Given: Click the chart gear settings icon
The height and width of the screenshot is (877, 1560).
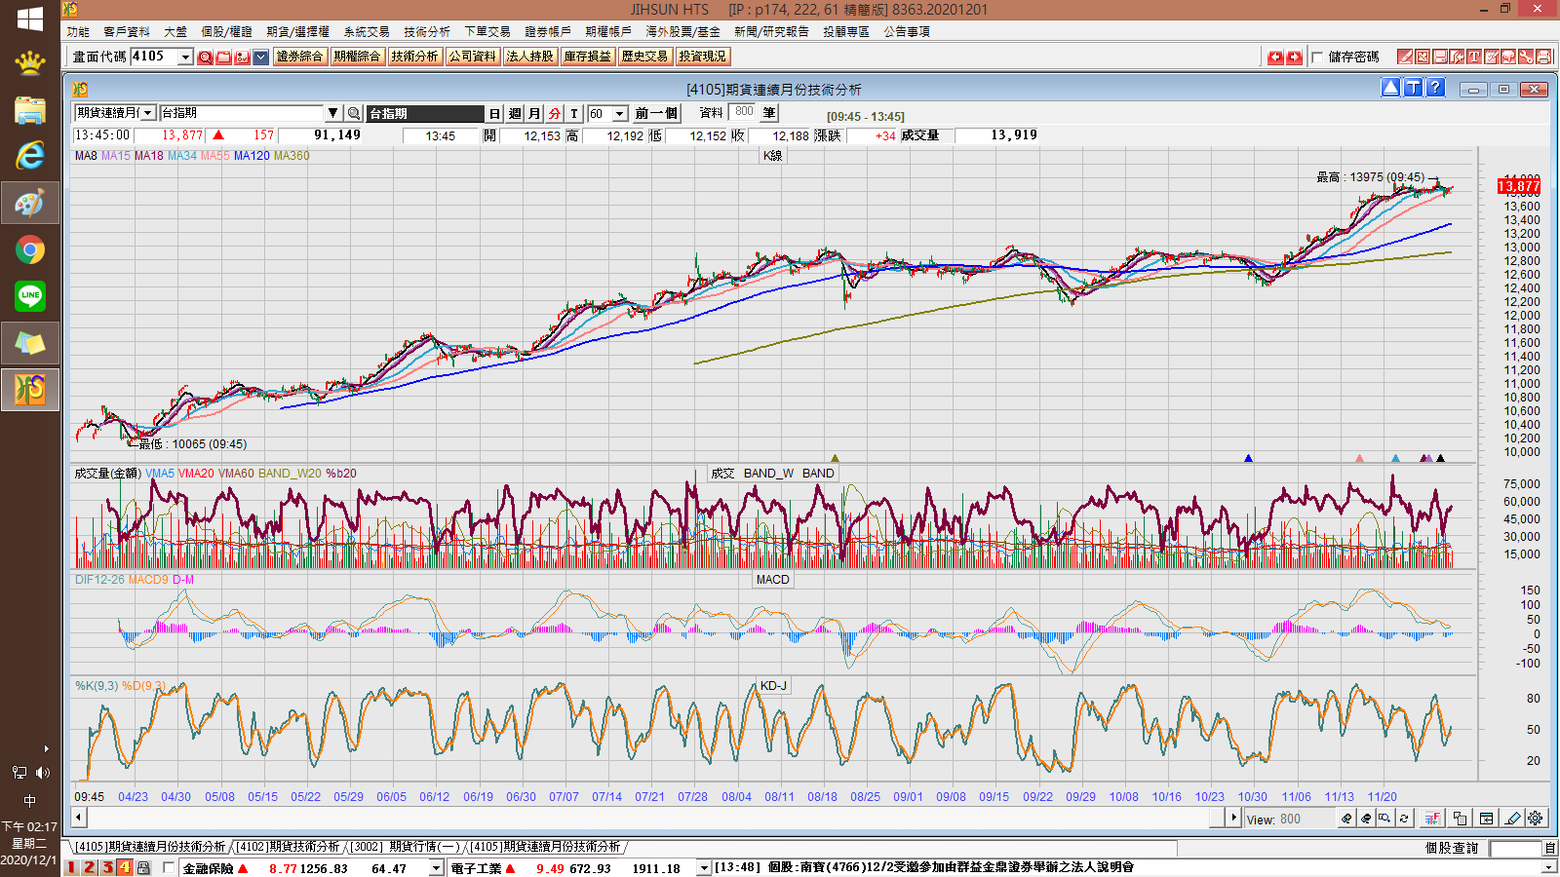Looking at the screenshot, I should tap(1535, 819).
